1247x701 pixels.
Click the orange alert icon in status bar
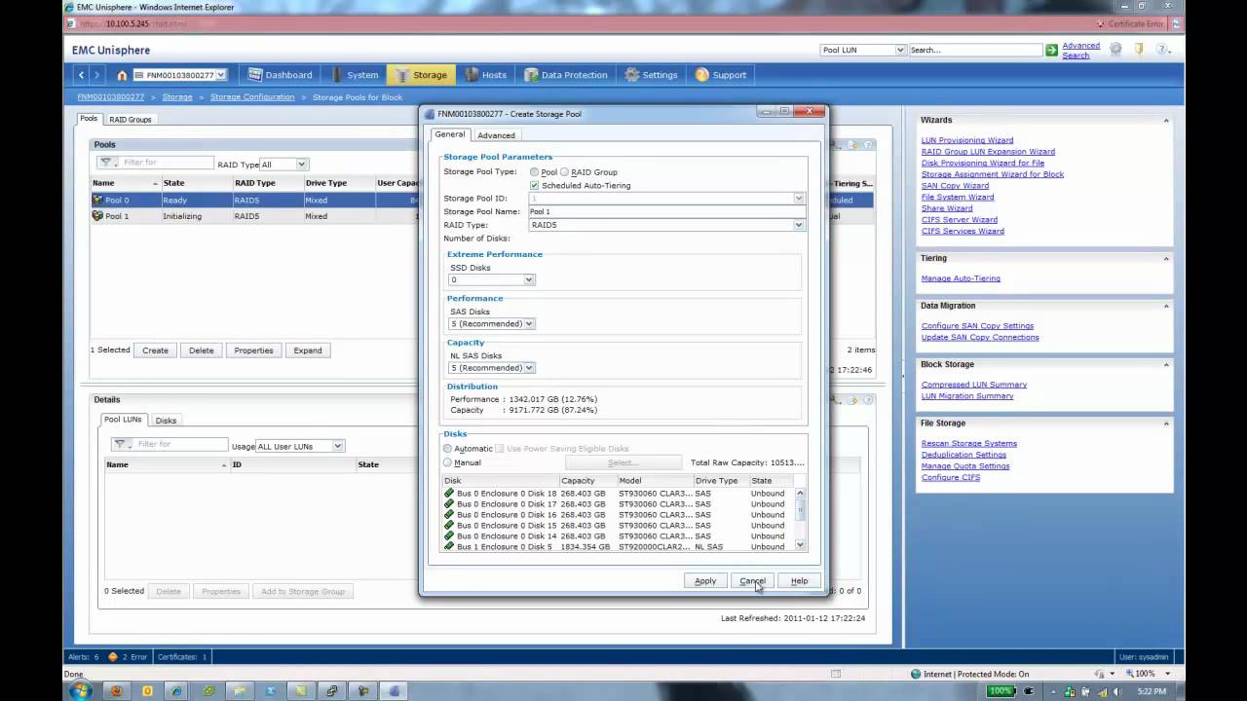pyautogui.click(x=114, y=657)
